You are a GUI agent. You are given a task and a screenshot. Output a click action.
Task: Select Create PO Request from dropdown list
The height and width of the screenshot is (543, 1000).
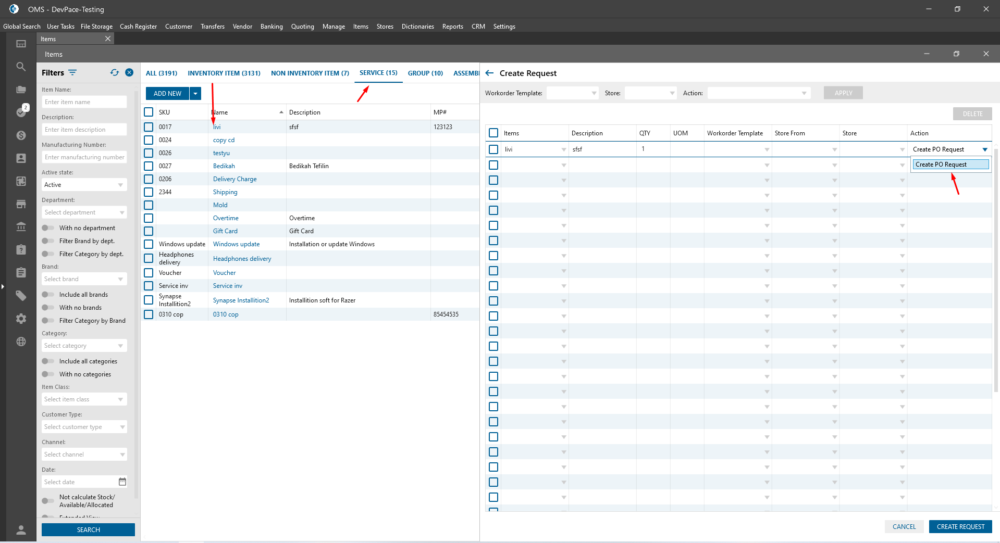tap(950, 165)
